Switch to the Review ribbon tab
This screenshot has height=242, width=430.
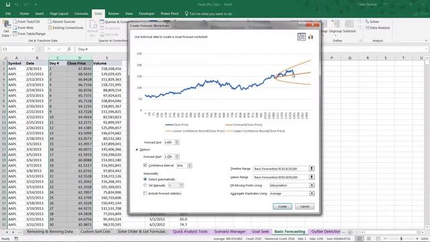(x=114, y=13)
